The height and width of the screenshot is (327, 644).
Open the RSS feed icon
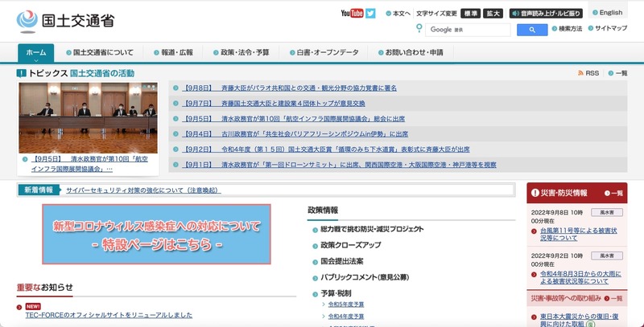(591, 73)
